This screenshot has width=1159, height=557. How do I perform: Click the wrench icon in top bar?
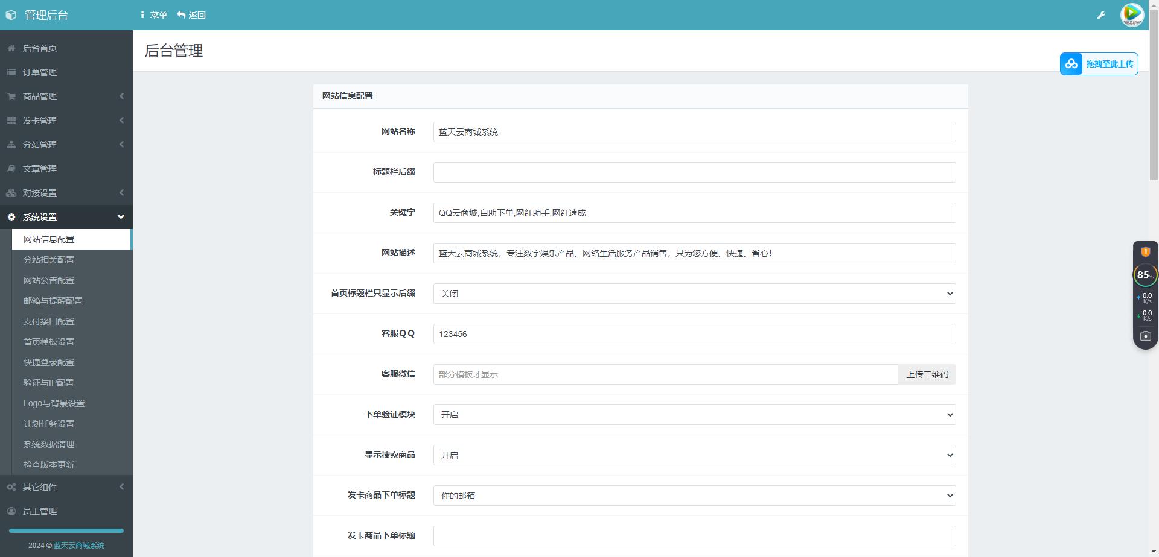1101,15
